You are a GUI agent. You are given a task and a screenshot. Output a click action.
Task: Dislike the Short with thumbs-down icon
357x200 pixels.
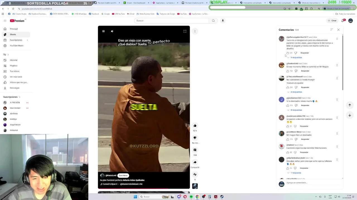(195, 138)
